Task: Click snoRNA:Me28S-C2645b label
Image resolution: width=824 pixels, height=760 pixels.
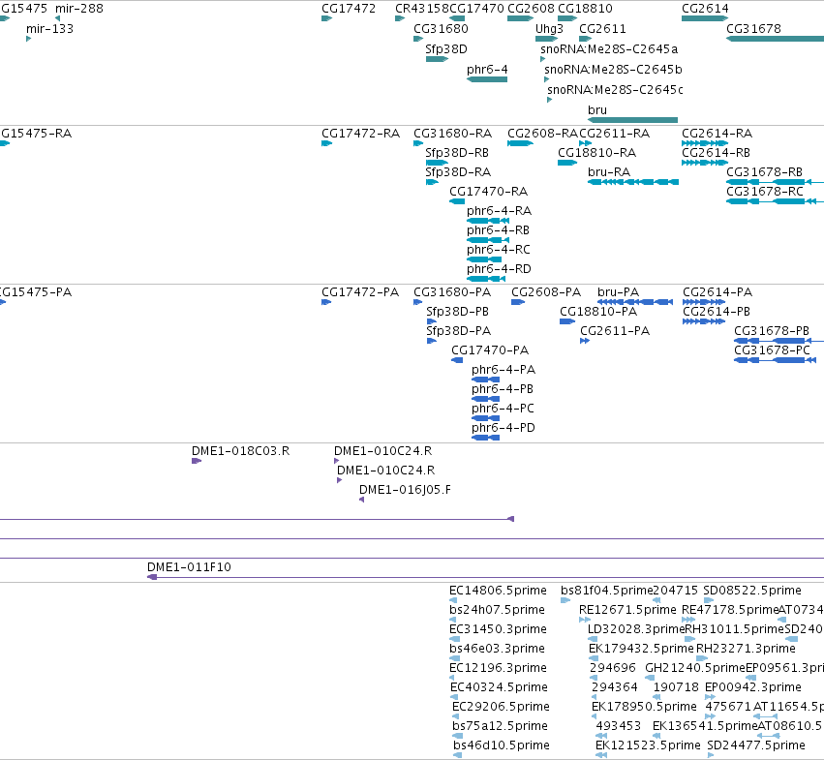Action: click(613, 70)
